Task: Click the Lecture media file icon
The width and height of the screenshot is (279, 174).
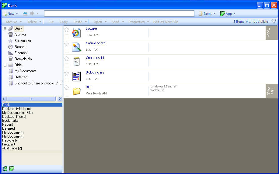Action: pyautogui.click(x=76, y=33)
